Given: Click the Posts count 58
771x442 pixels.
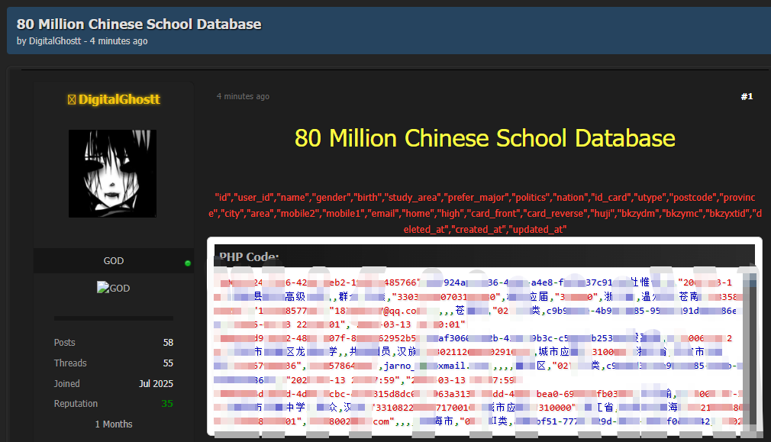Looking at the screenshot, I should [x=168, y=343].
